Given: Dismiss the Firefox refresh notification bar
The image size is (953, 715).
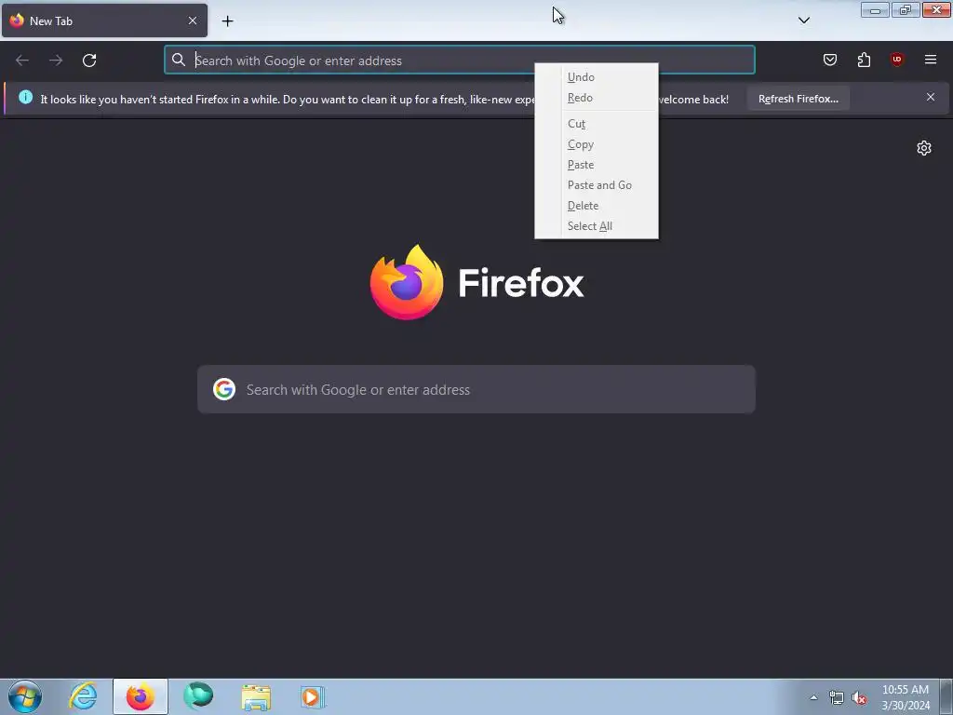Looking at the screenshot, I should 931,97.
